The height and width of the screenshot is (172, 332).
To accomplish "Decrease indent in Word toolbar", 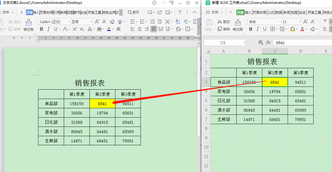I will pos(152,22).
